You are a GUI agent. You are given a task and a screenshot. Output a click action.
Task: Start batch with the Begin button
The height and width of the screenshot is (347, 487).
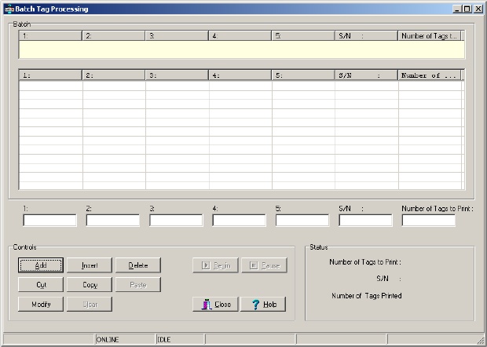(215, 265)
